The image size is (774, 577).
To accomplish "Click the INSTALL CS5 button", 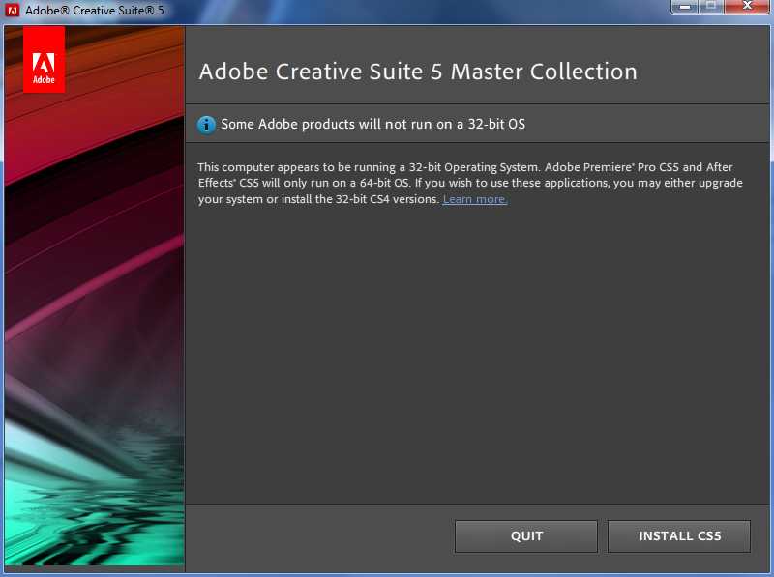I will pos(679,536).
